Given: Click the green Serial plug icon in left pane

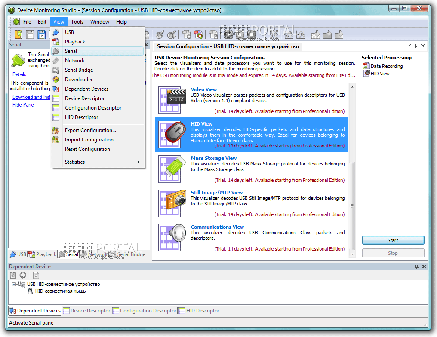Looking at the screenshot, I should [x=18, y=61].
